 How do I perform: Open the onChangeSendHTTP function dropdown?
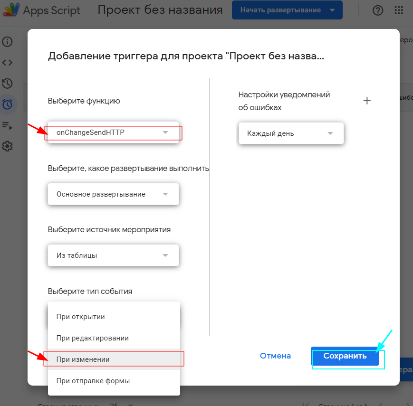click(x=113, y=132)
